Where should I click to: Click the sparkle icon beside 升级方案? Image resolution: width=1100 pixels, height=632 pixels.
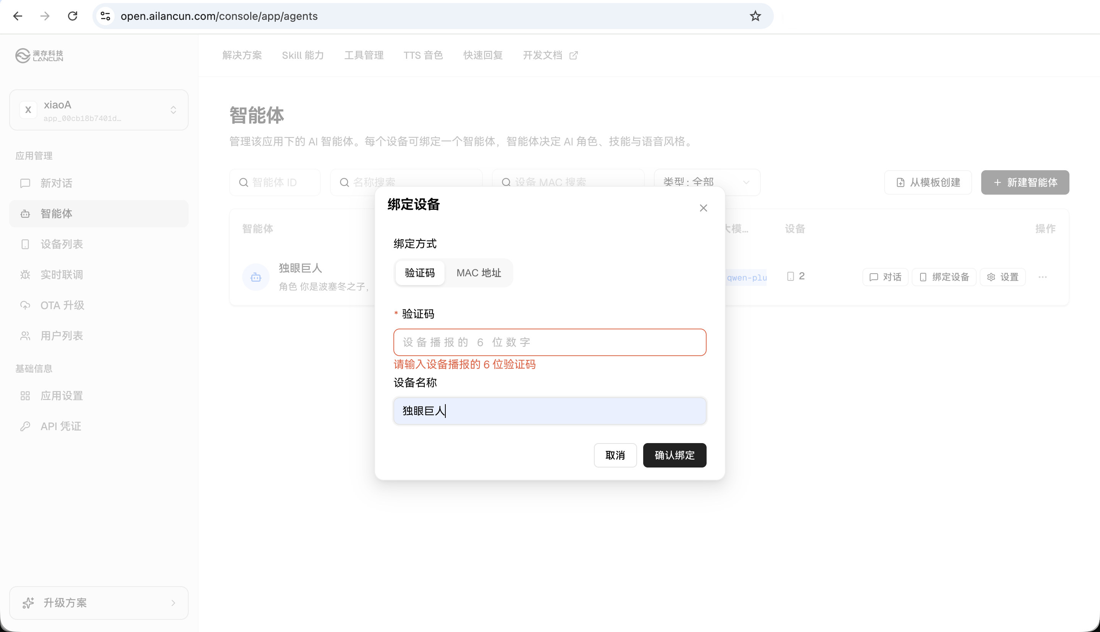pyautogui.click(x=28, y=603)
